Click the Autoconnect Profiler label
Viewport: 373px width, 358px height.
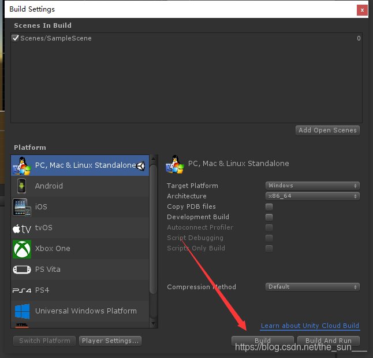coord(200,227)
